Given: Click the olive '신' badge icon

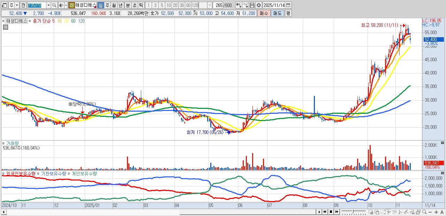Looking at the screenshot, I should (71, 5).
